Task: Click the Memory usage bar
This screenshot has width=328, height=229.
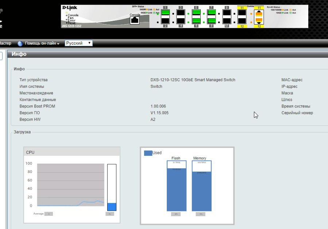Action: click(x=202, y=186)
